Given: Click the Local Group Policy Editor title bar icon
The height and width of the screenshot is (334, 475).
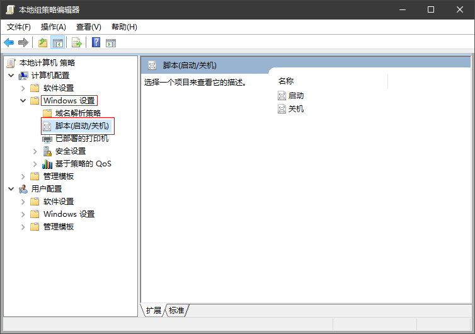Looking at the screenshot, I should [x=10, y=9].
